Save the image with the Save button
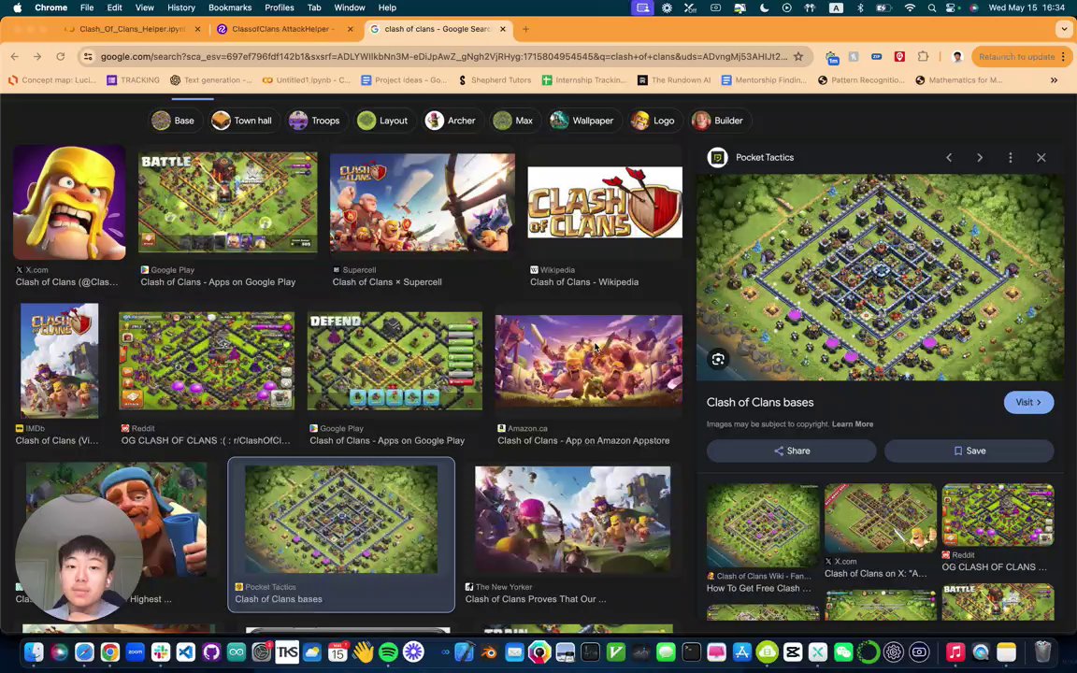Screen dimensions: 1077x673 tap(969, 451)
